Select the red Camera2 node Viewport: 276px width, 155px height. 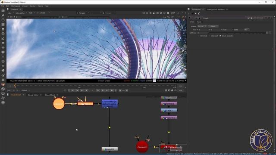click(142, 147)
